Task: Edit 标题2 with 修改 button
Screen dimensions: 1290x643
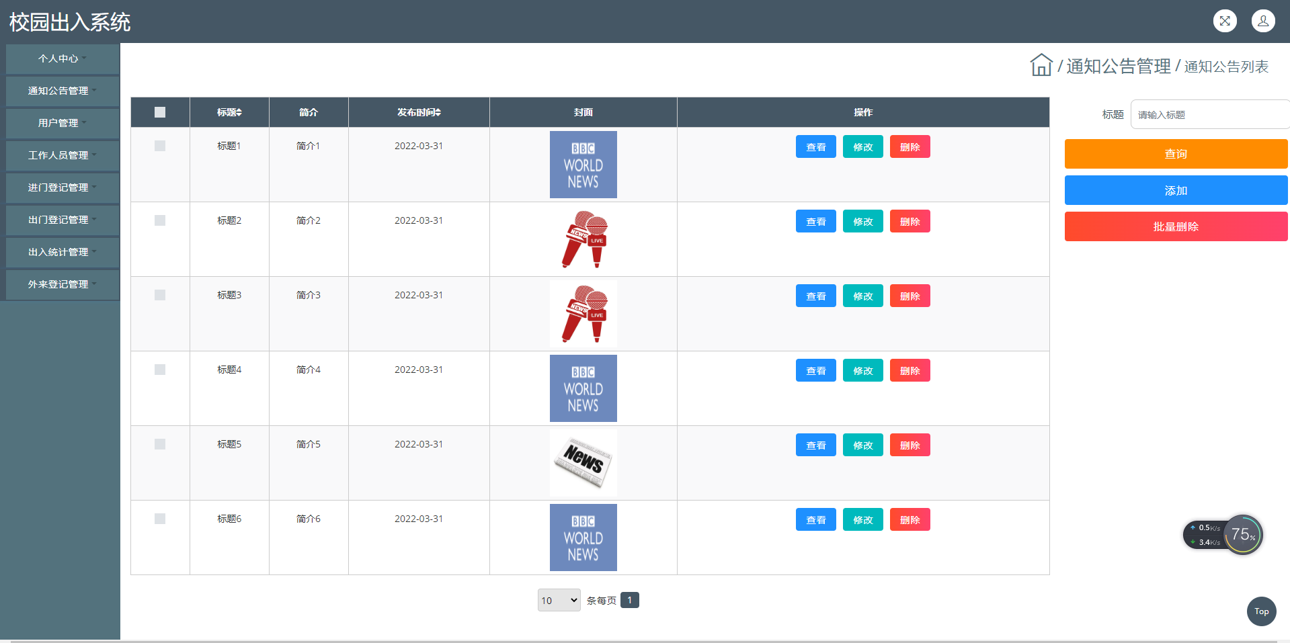Action: click(x=863, y=221)
